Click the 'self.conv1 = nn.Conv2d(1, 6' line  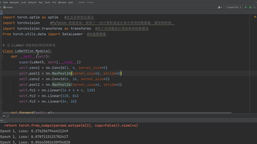tap(63, 68)
